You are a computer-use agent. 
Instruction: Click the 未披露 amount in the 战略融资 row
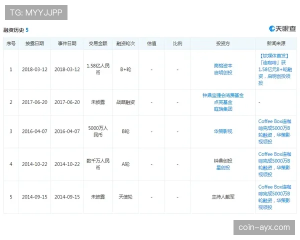click(x=98, y=102)
